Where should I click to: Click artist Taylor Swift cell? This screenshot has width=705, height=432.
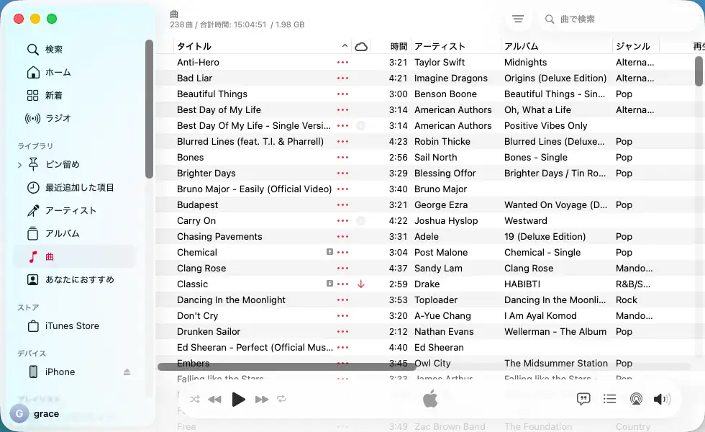[x=440, y=62]
